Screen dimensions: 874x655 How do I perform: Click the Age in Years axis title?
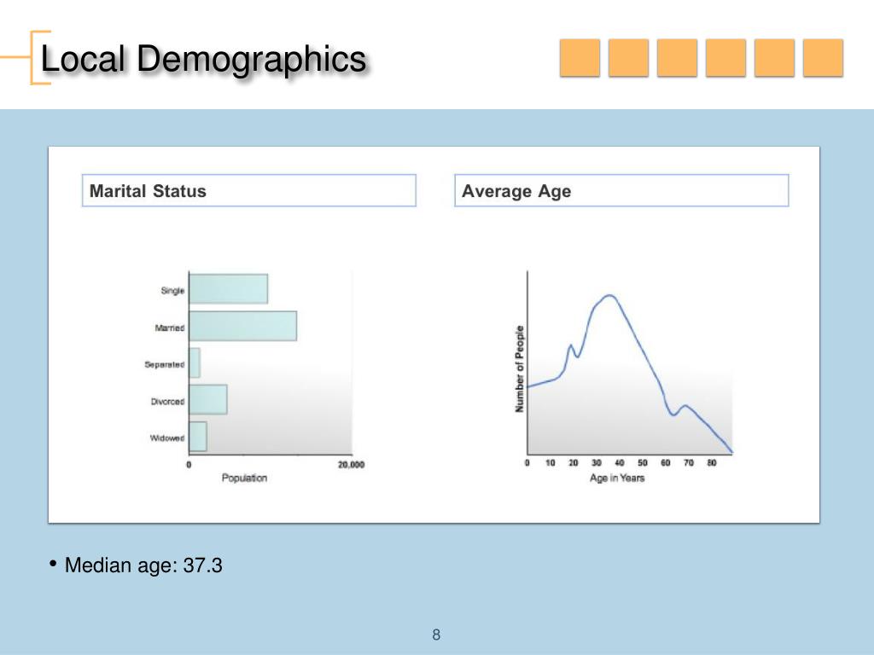click(x=617, y=478)
